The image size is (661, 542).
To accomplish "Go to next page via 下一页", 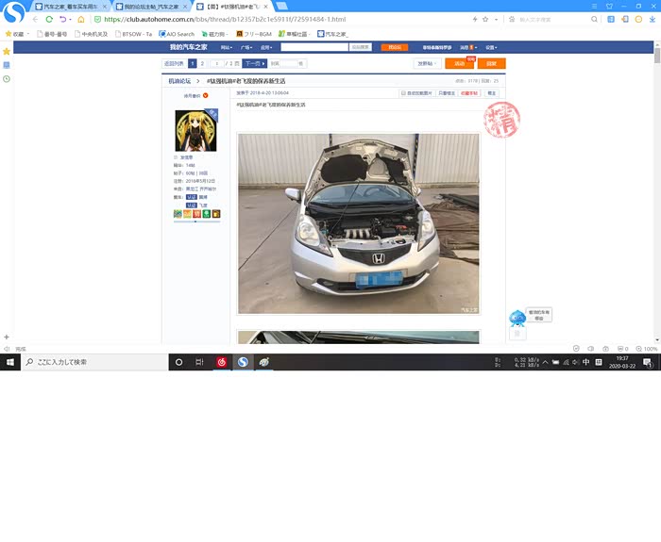I will click(254, 63).
